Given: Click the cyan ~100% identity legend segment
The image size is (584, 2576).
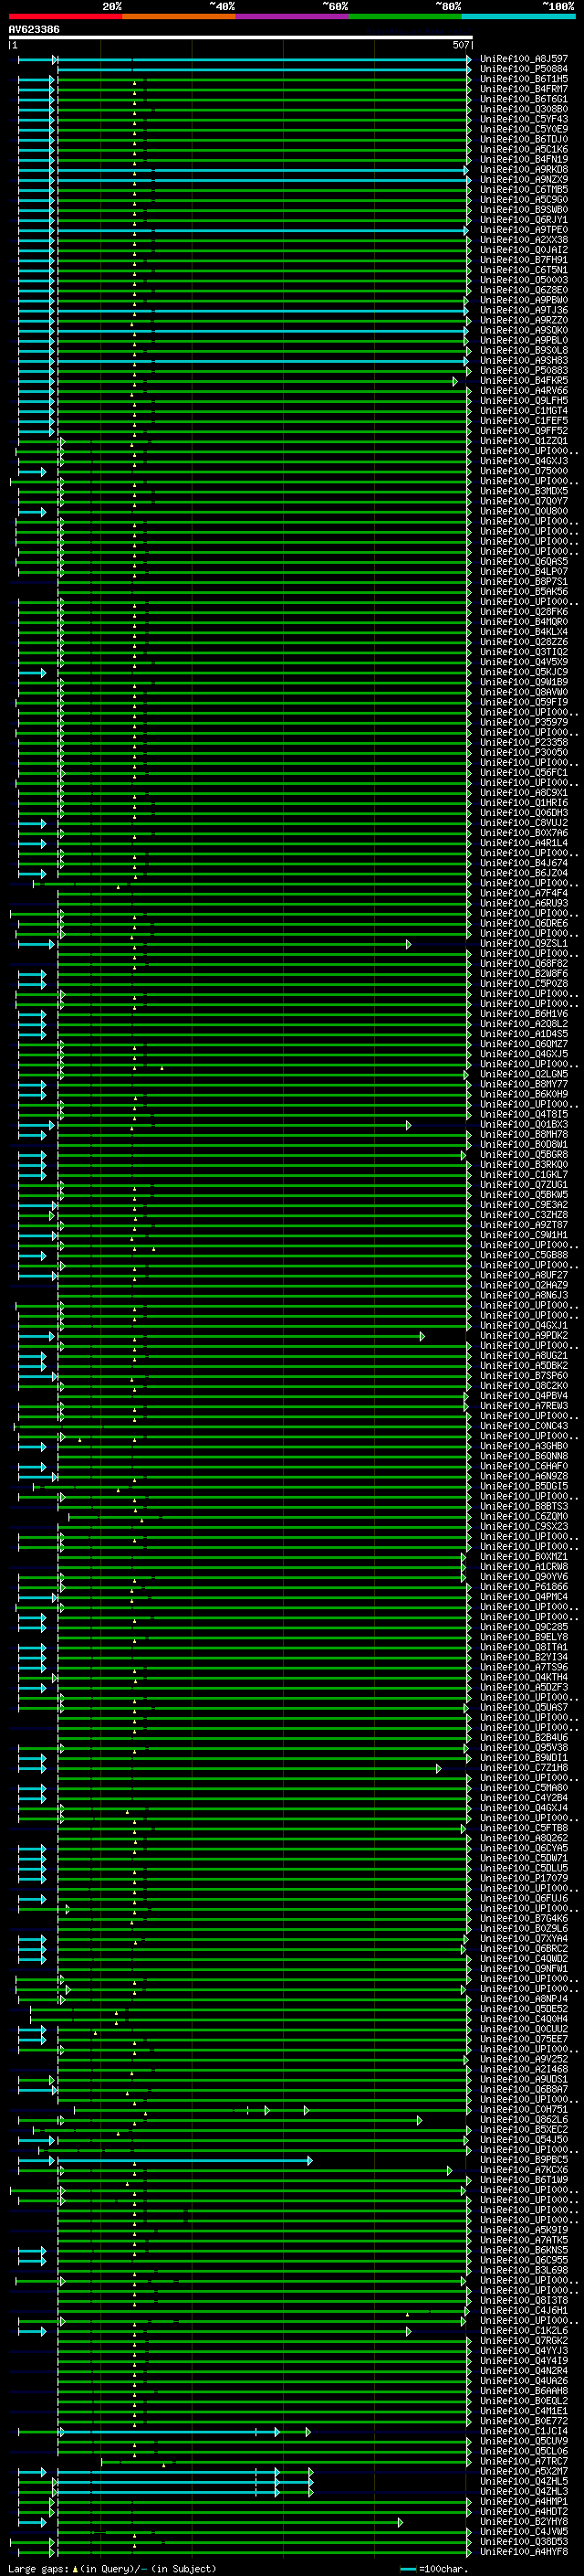Looking at the screenshot, I should coord(518,16).
